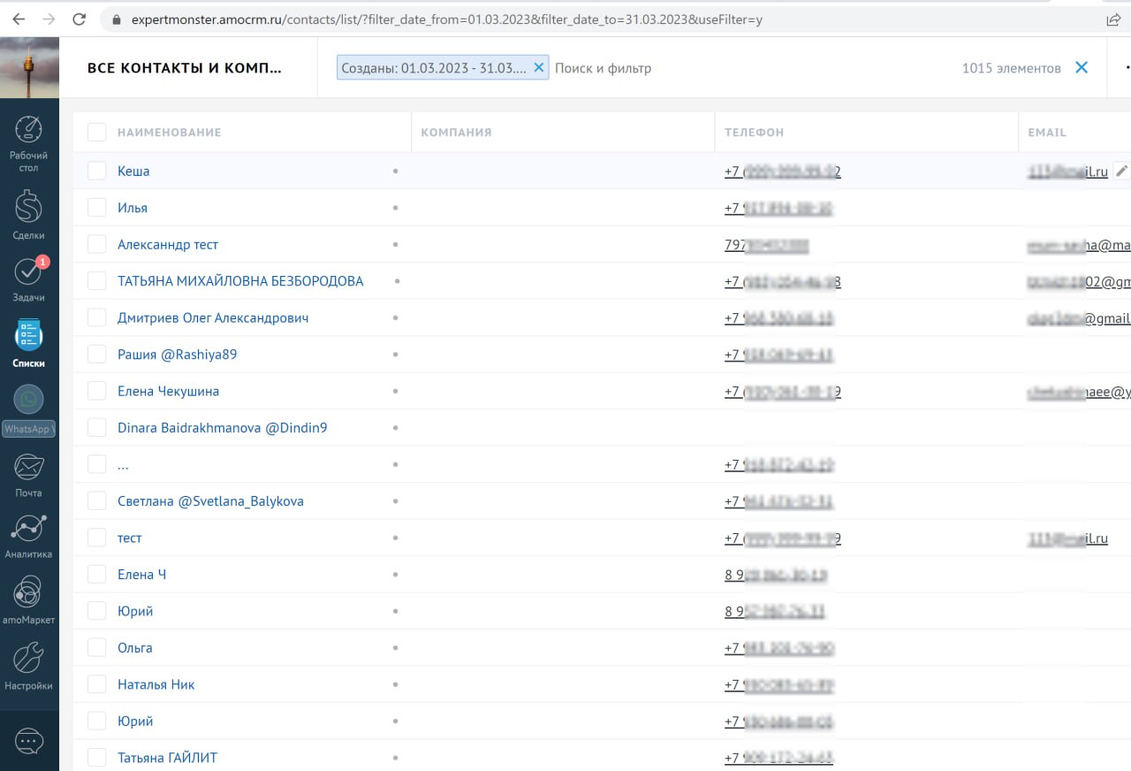Screen dimensions: 1131x771
Task: Click the email in Елена Чекушина's row
Action: click(1079, 392)
